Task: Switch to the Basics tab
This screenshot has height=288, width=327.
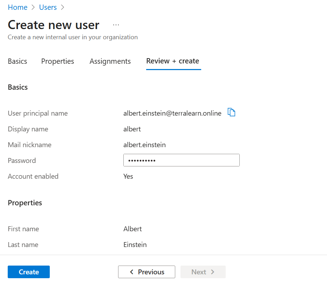Action: 18,61
